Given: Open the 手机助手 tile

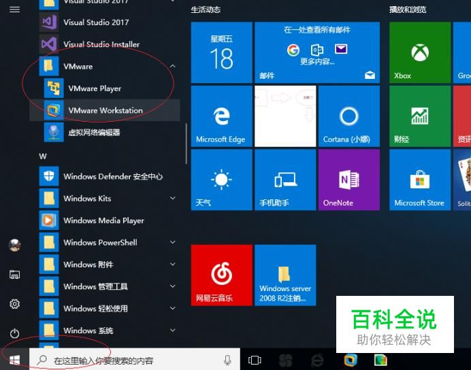Looking at the screenshot, I should point(285,180).
